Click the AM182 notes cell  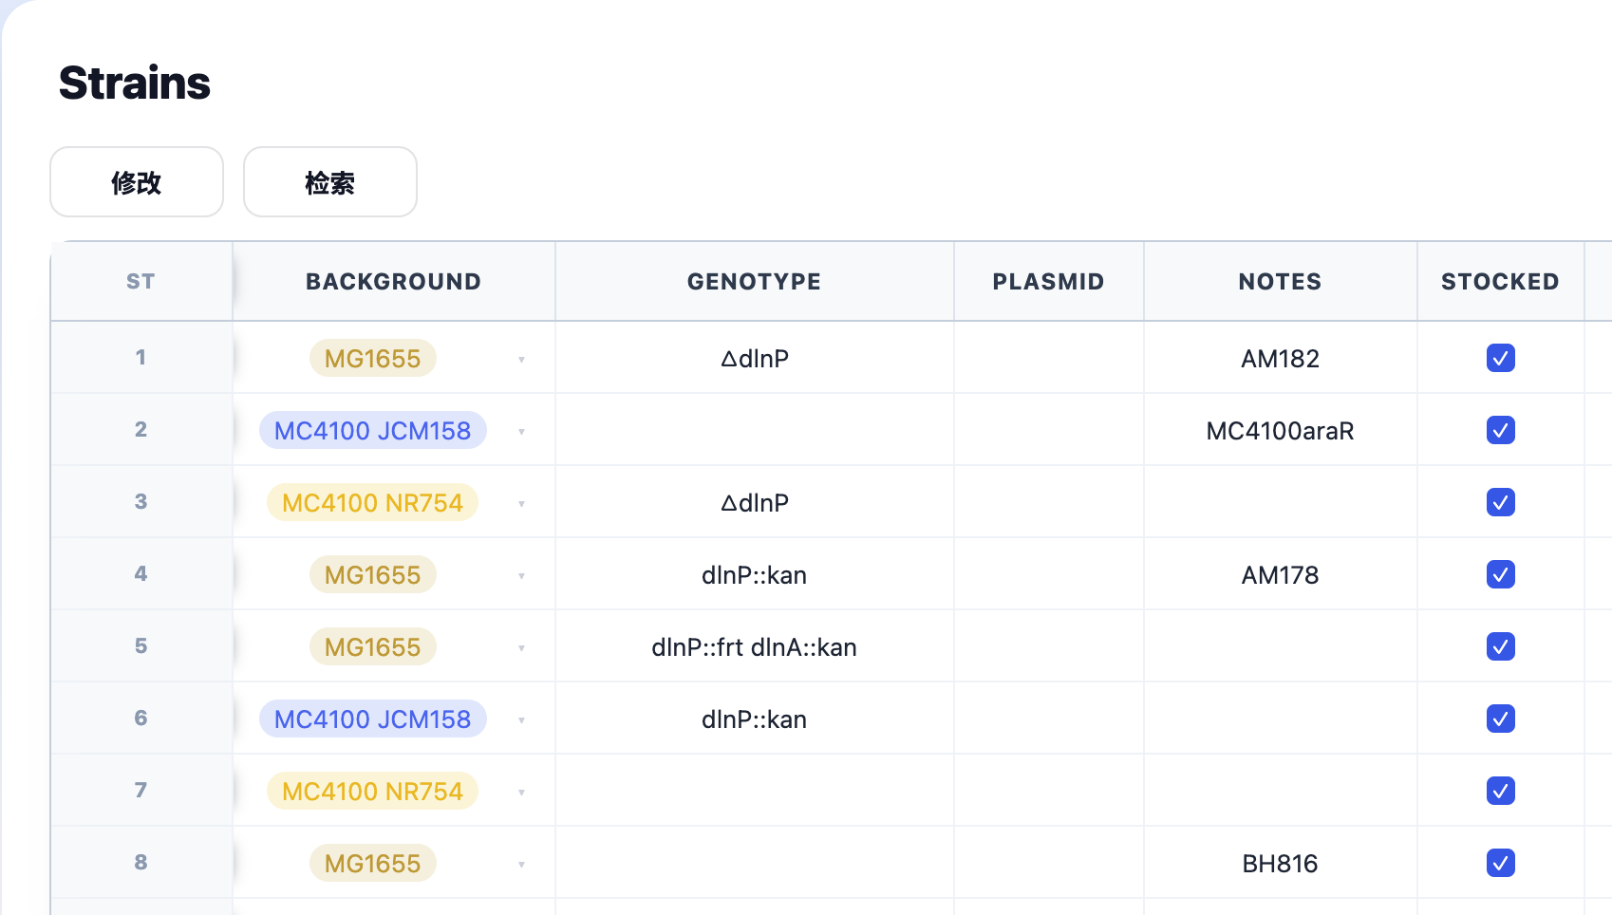coord(1281,358)
